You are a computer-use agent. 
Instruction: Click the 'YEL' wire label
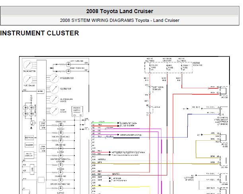point(99,185)
